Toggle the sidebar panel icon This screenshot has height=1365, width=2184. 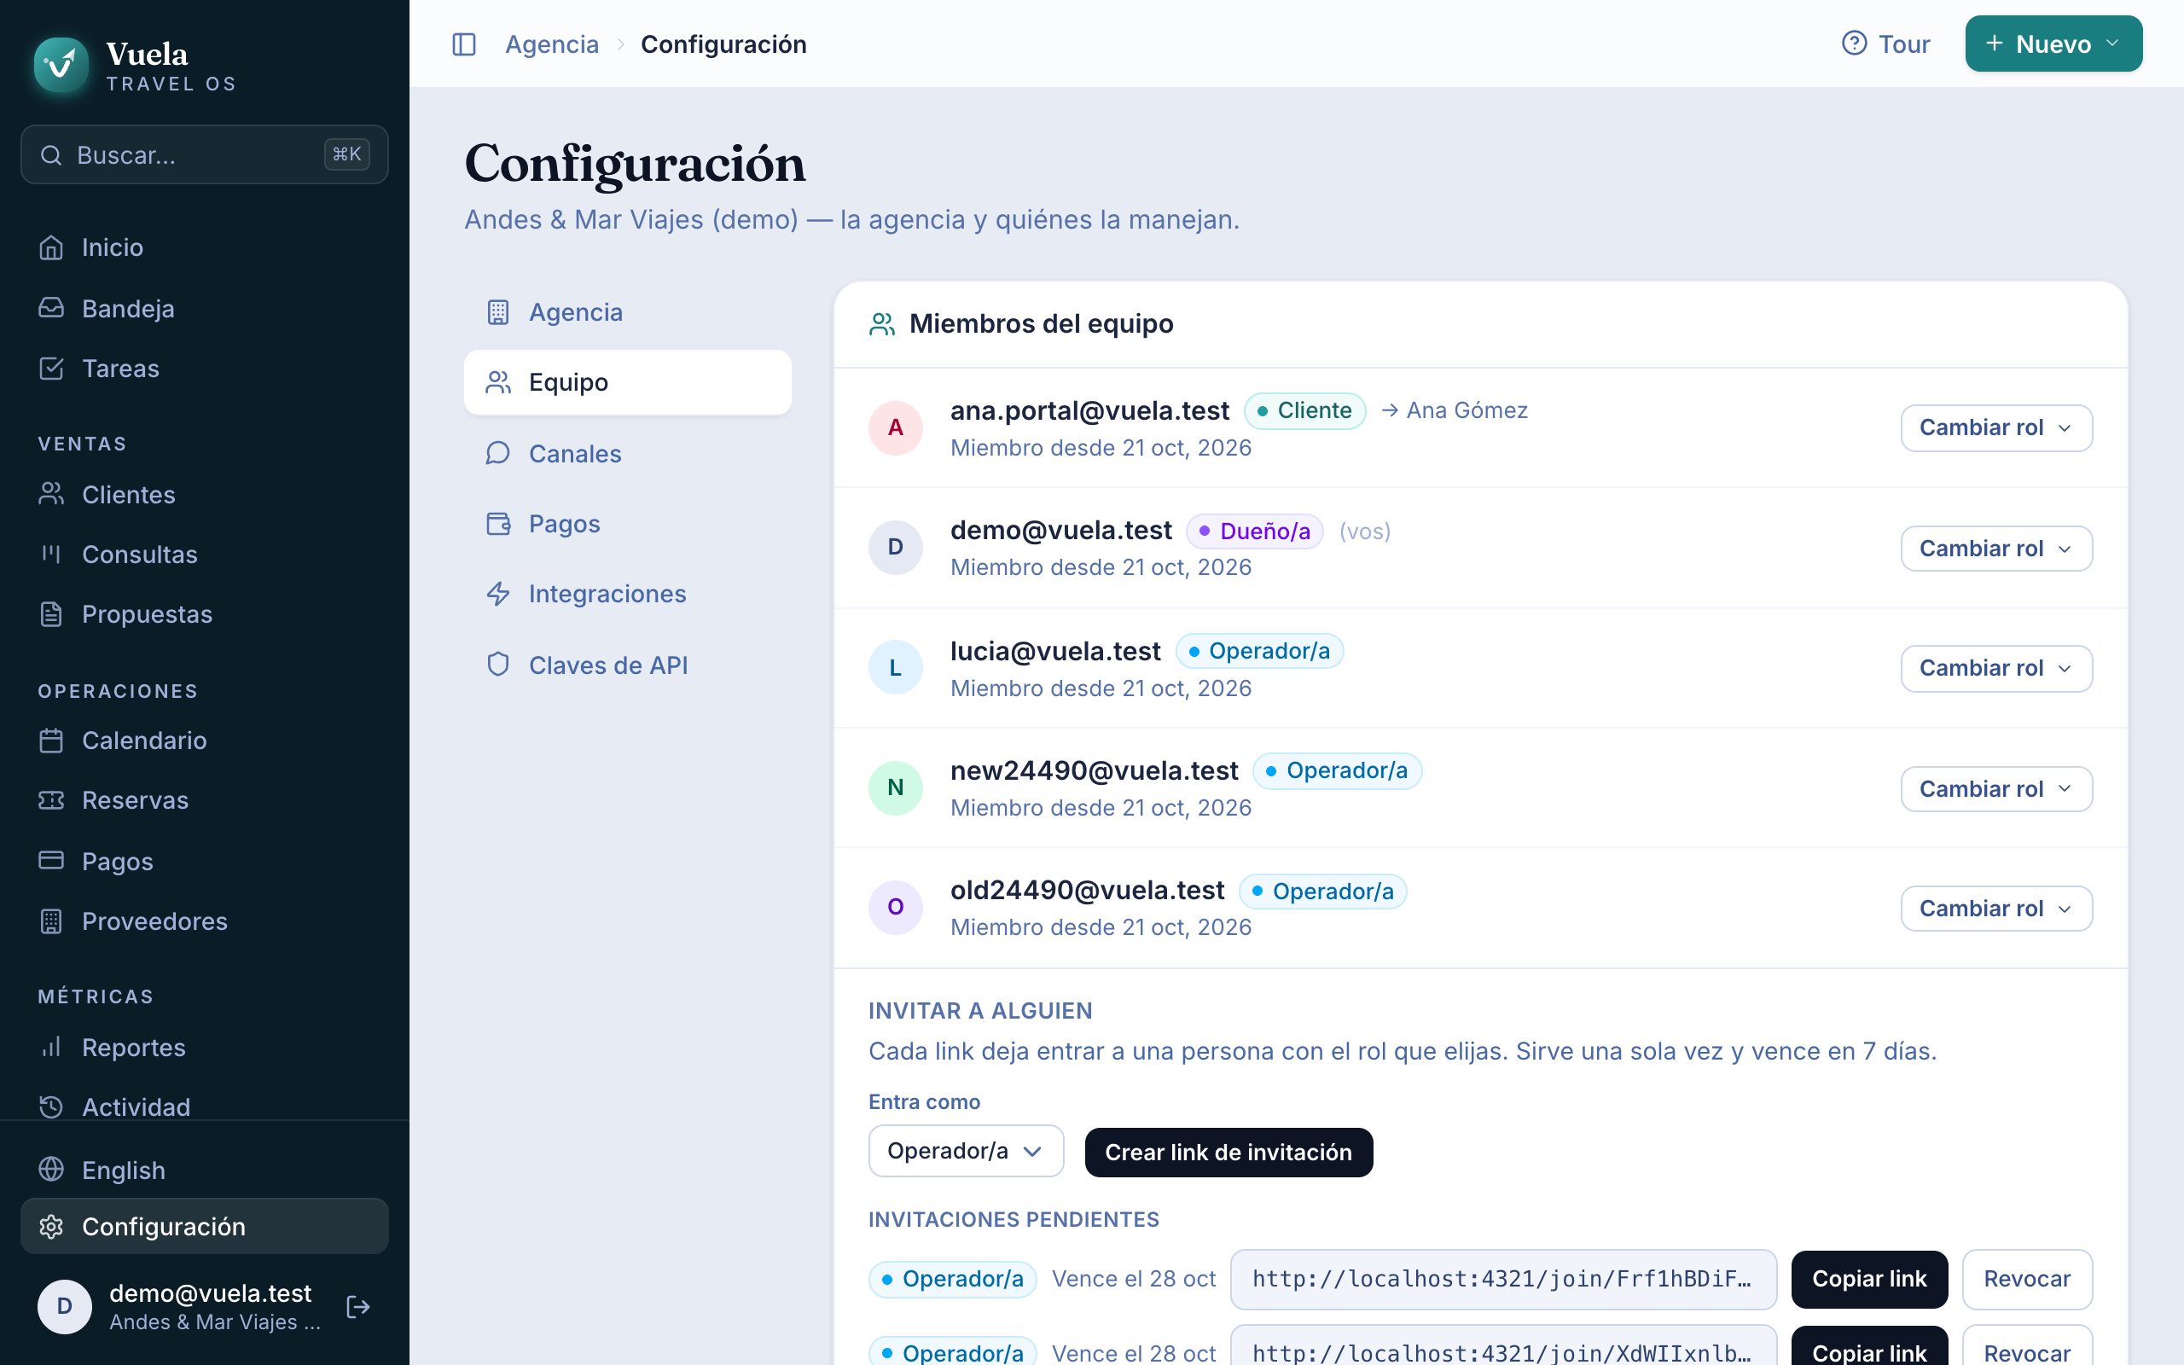[x=464, y=44]
